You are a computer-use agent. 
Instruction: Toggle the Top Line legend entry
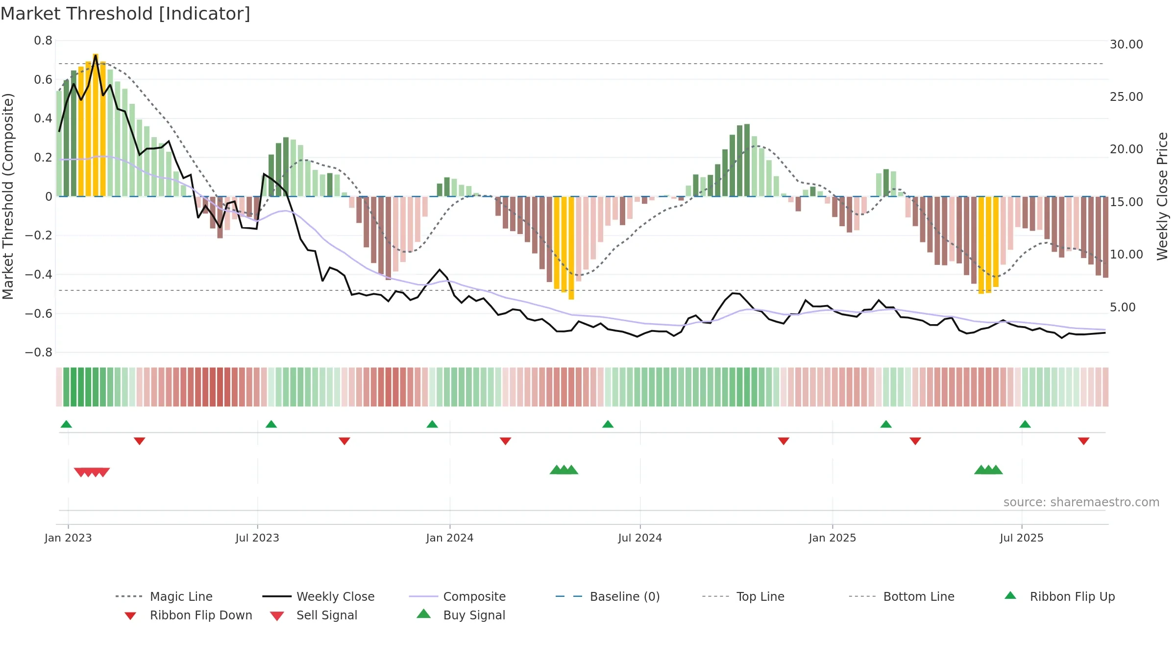743,596
